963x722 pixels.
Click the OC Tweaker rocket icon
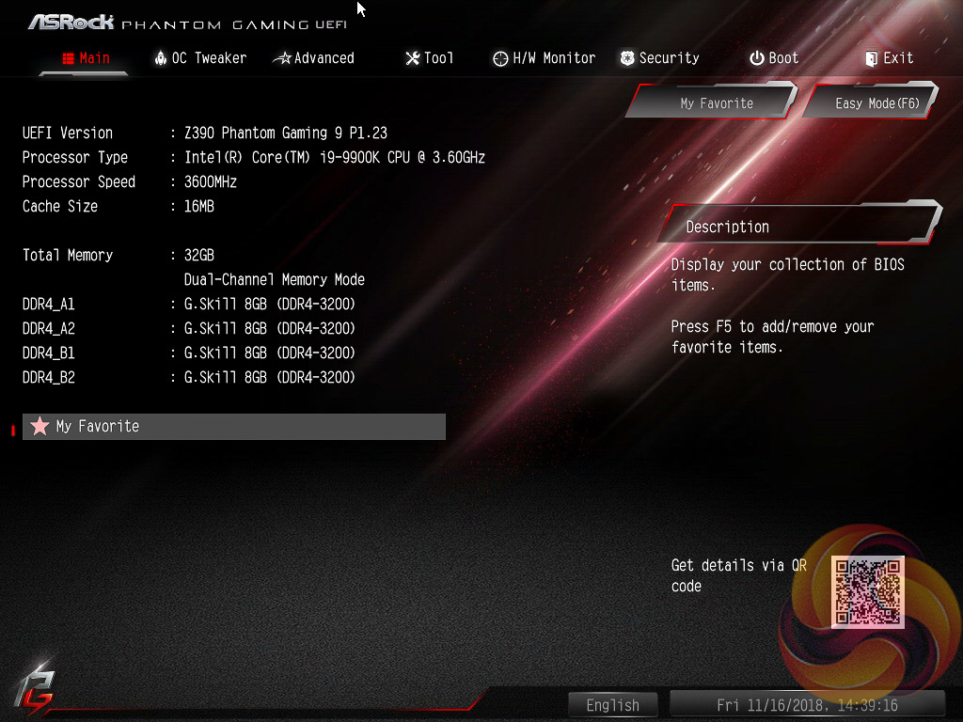[160, 58]
